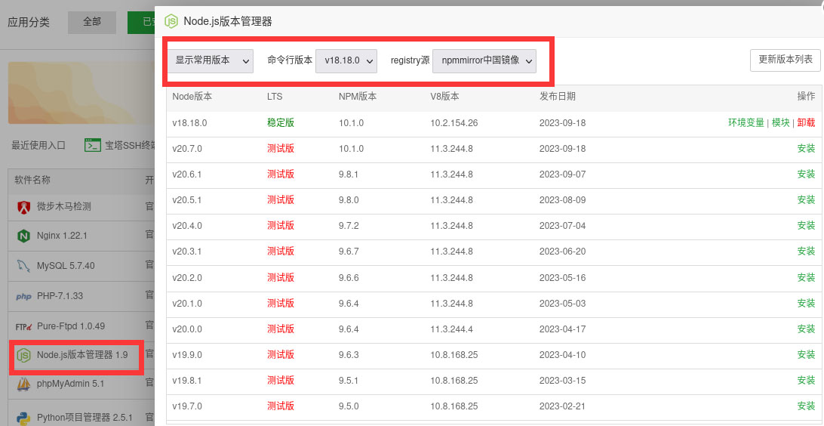
Task: Install Node v20.5.1
Action: click(x=806, y=200)
